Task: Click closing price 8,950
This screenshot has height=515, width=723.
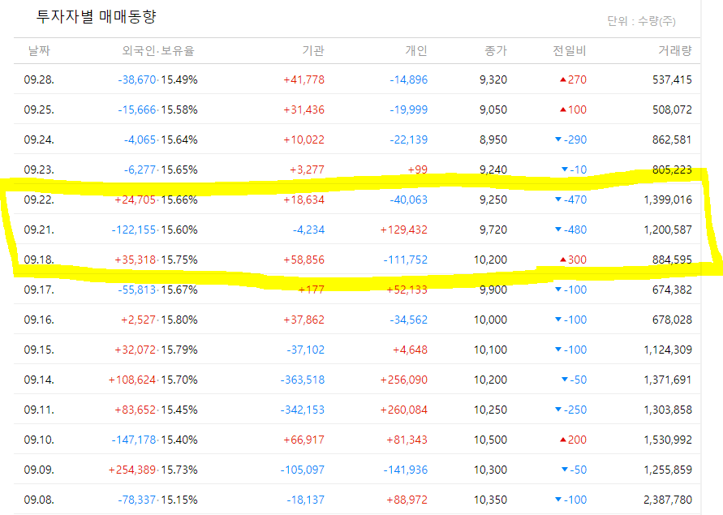Action: [x=493, y=139]
